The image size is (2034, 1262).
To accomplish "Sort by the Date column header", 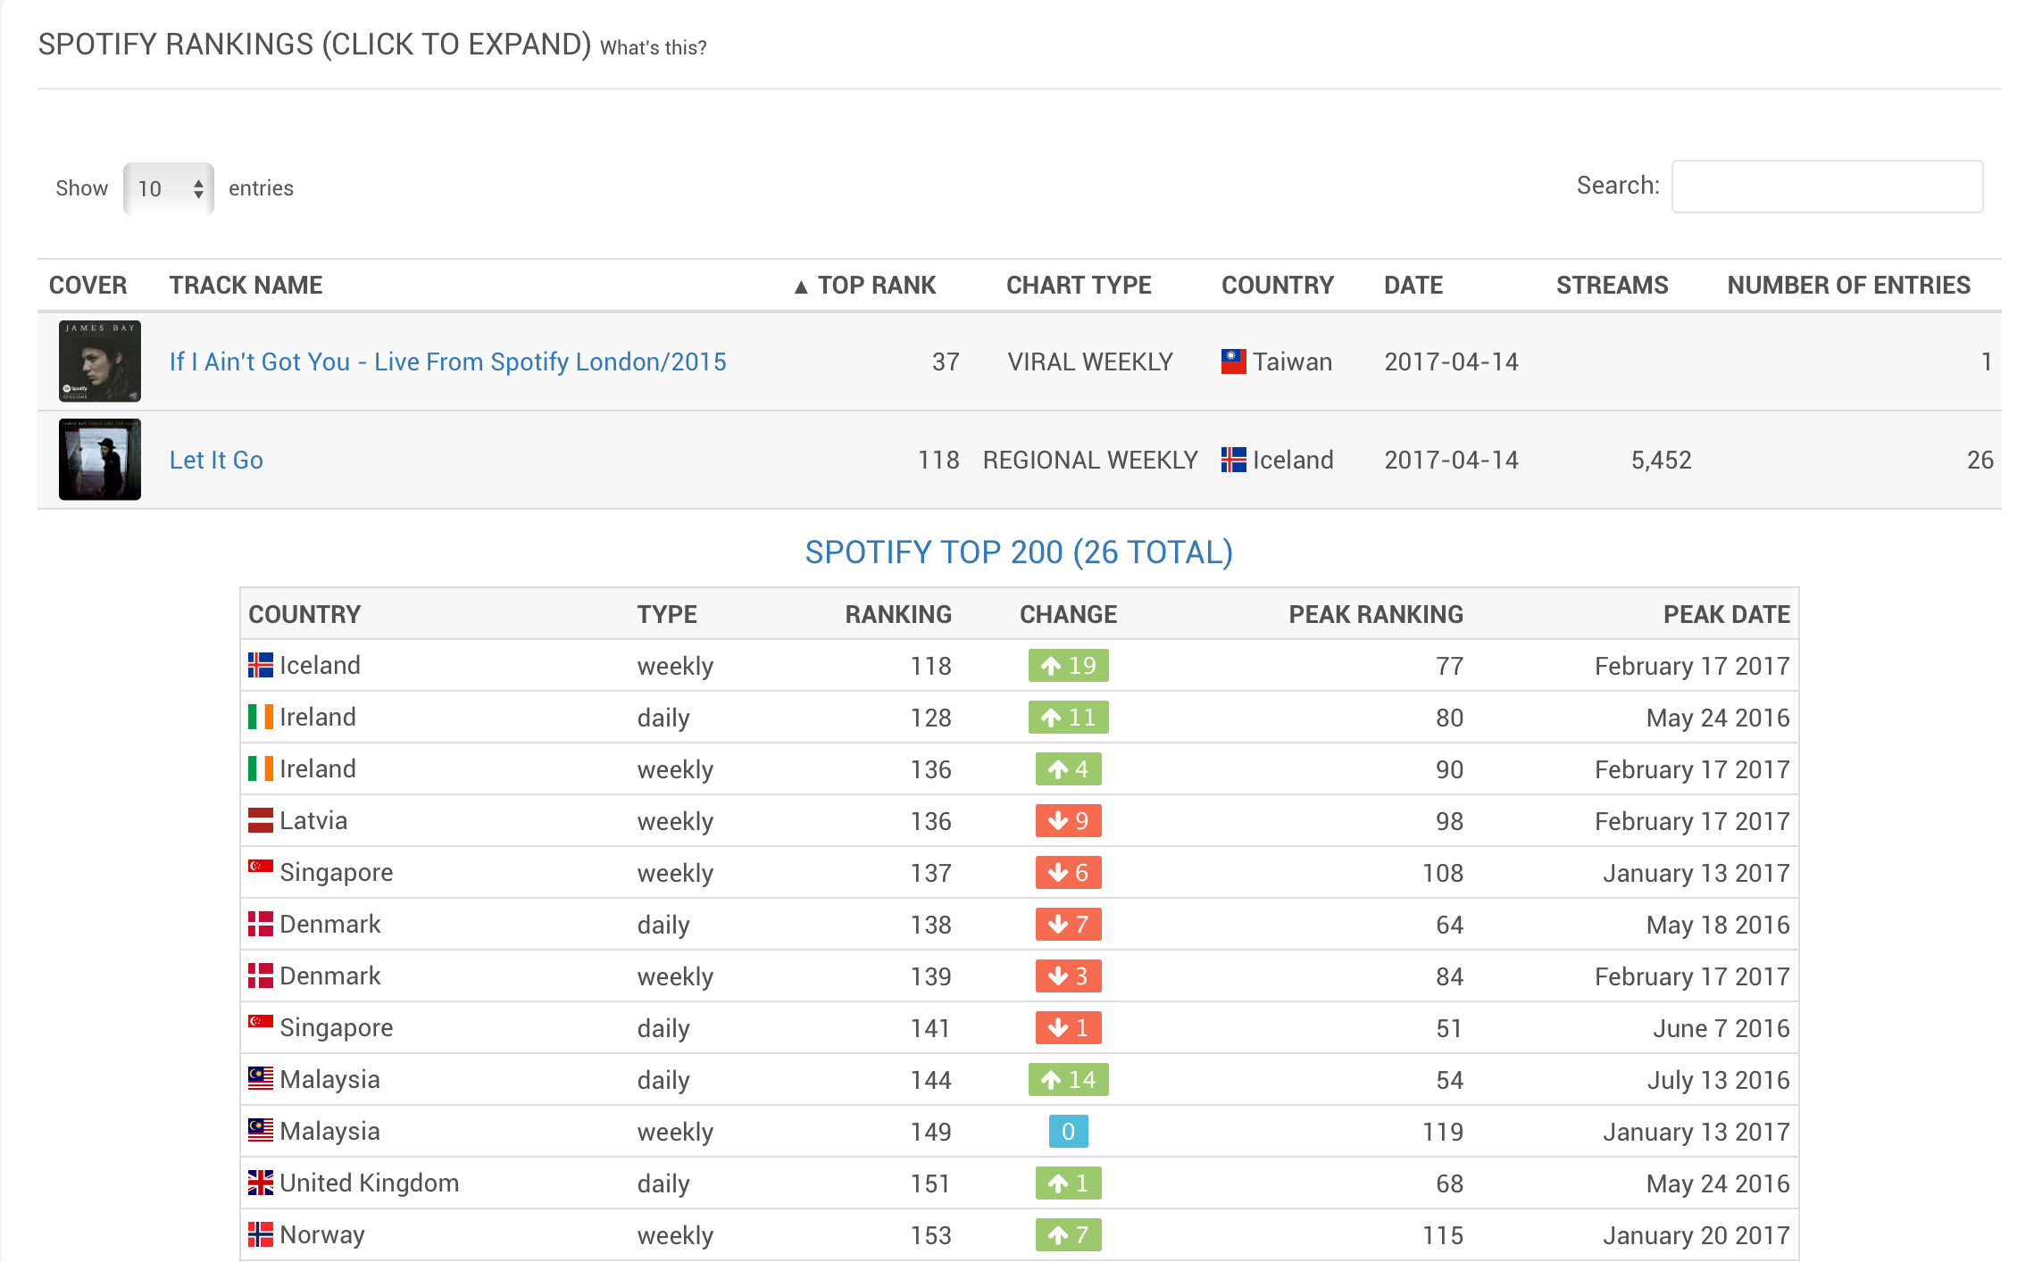I will (1413, 286).
